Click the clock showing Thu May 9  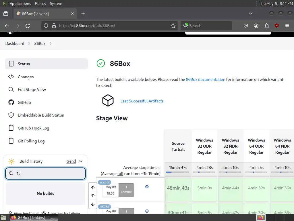tap(276, 3)
